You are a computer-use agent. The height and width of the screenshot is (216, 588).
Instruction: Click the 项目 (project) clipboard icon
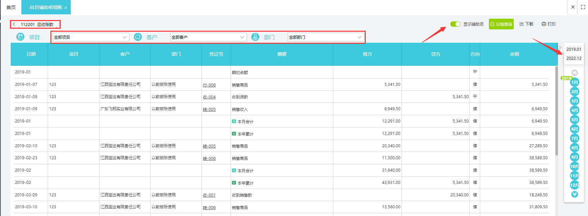pos(20,37)
